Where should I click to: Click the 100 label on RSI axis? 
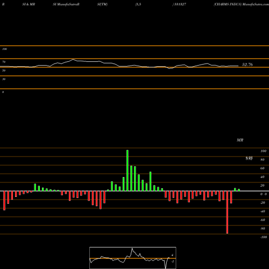coord(4,49)
